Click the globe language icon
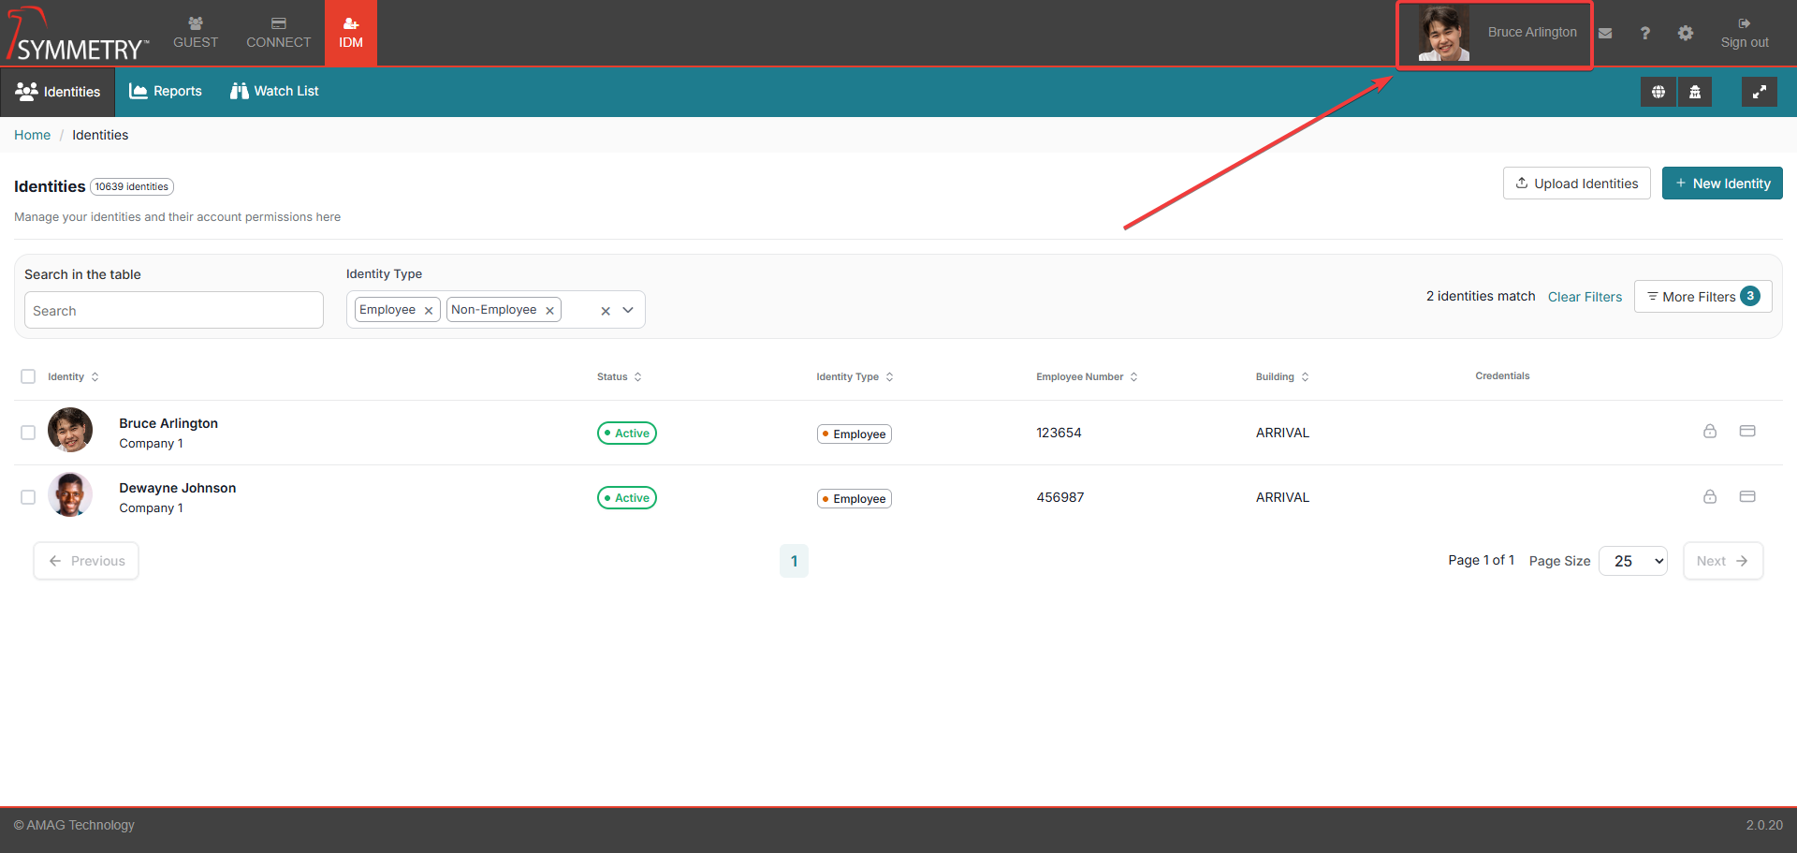The image size is (1797, 853). click(x=1658, y=92)
